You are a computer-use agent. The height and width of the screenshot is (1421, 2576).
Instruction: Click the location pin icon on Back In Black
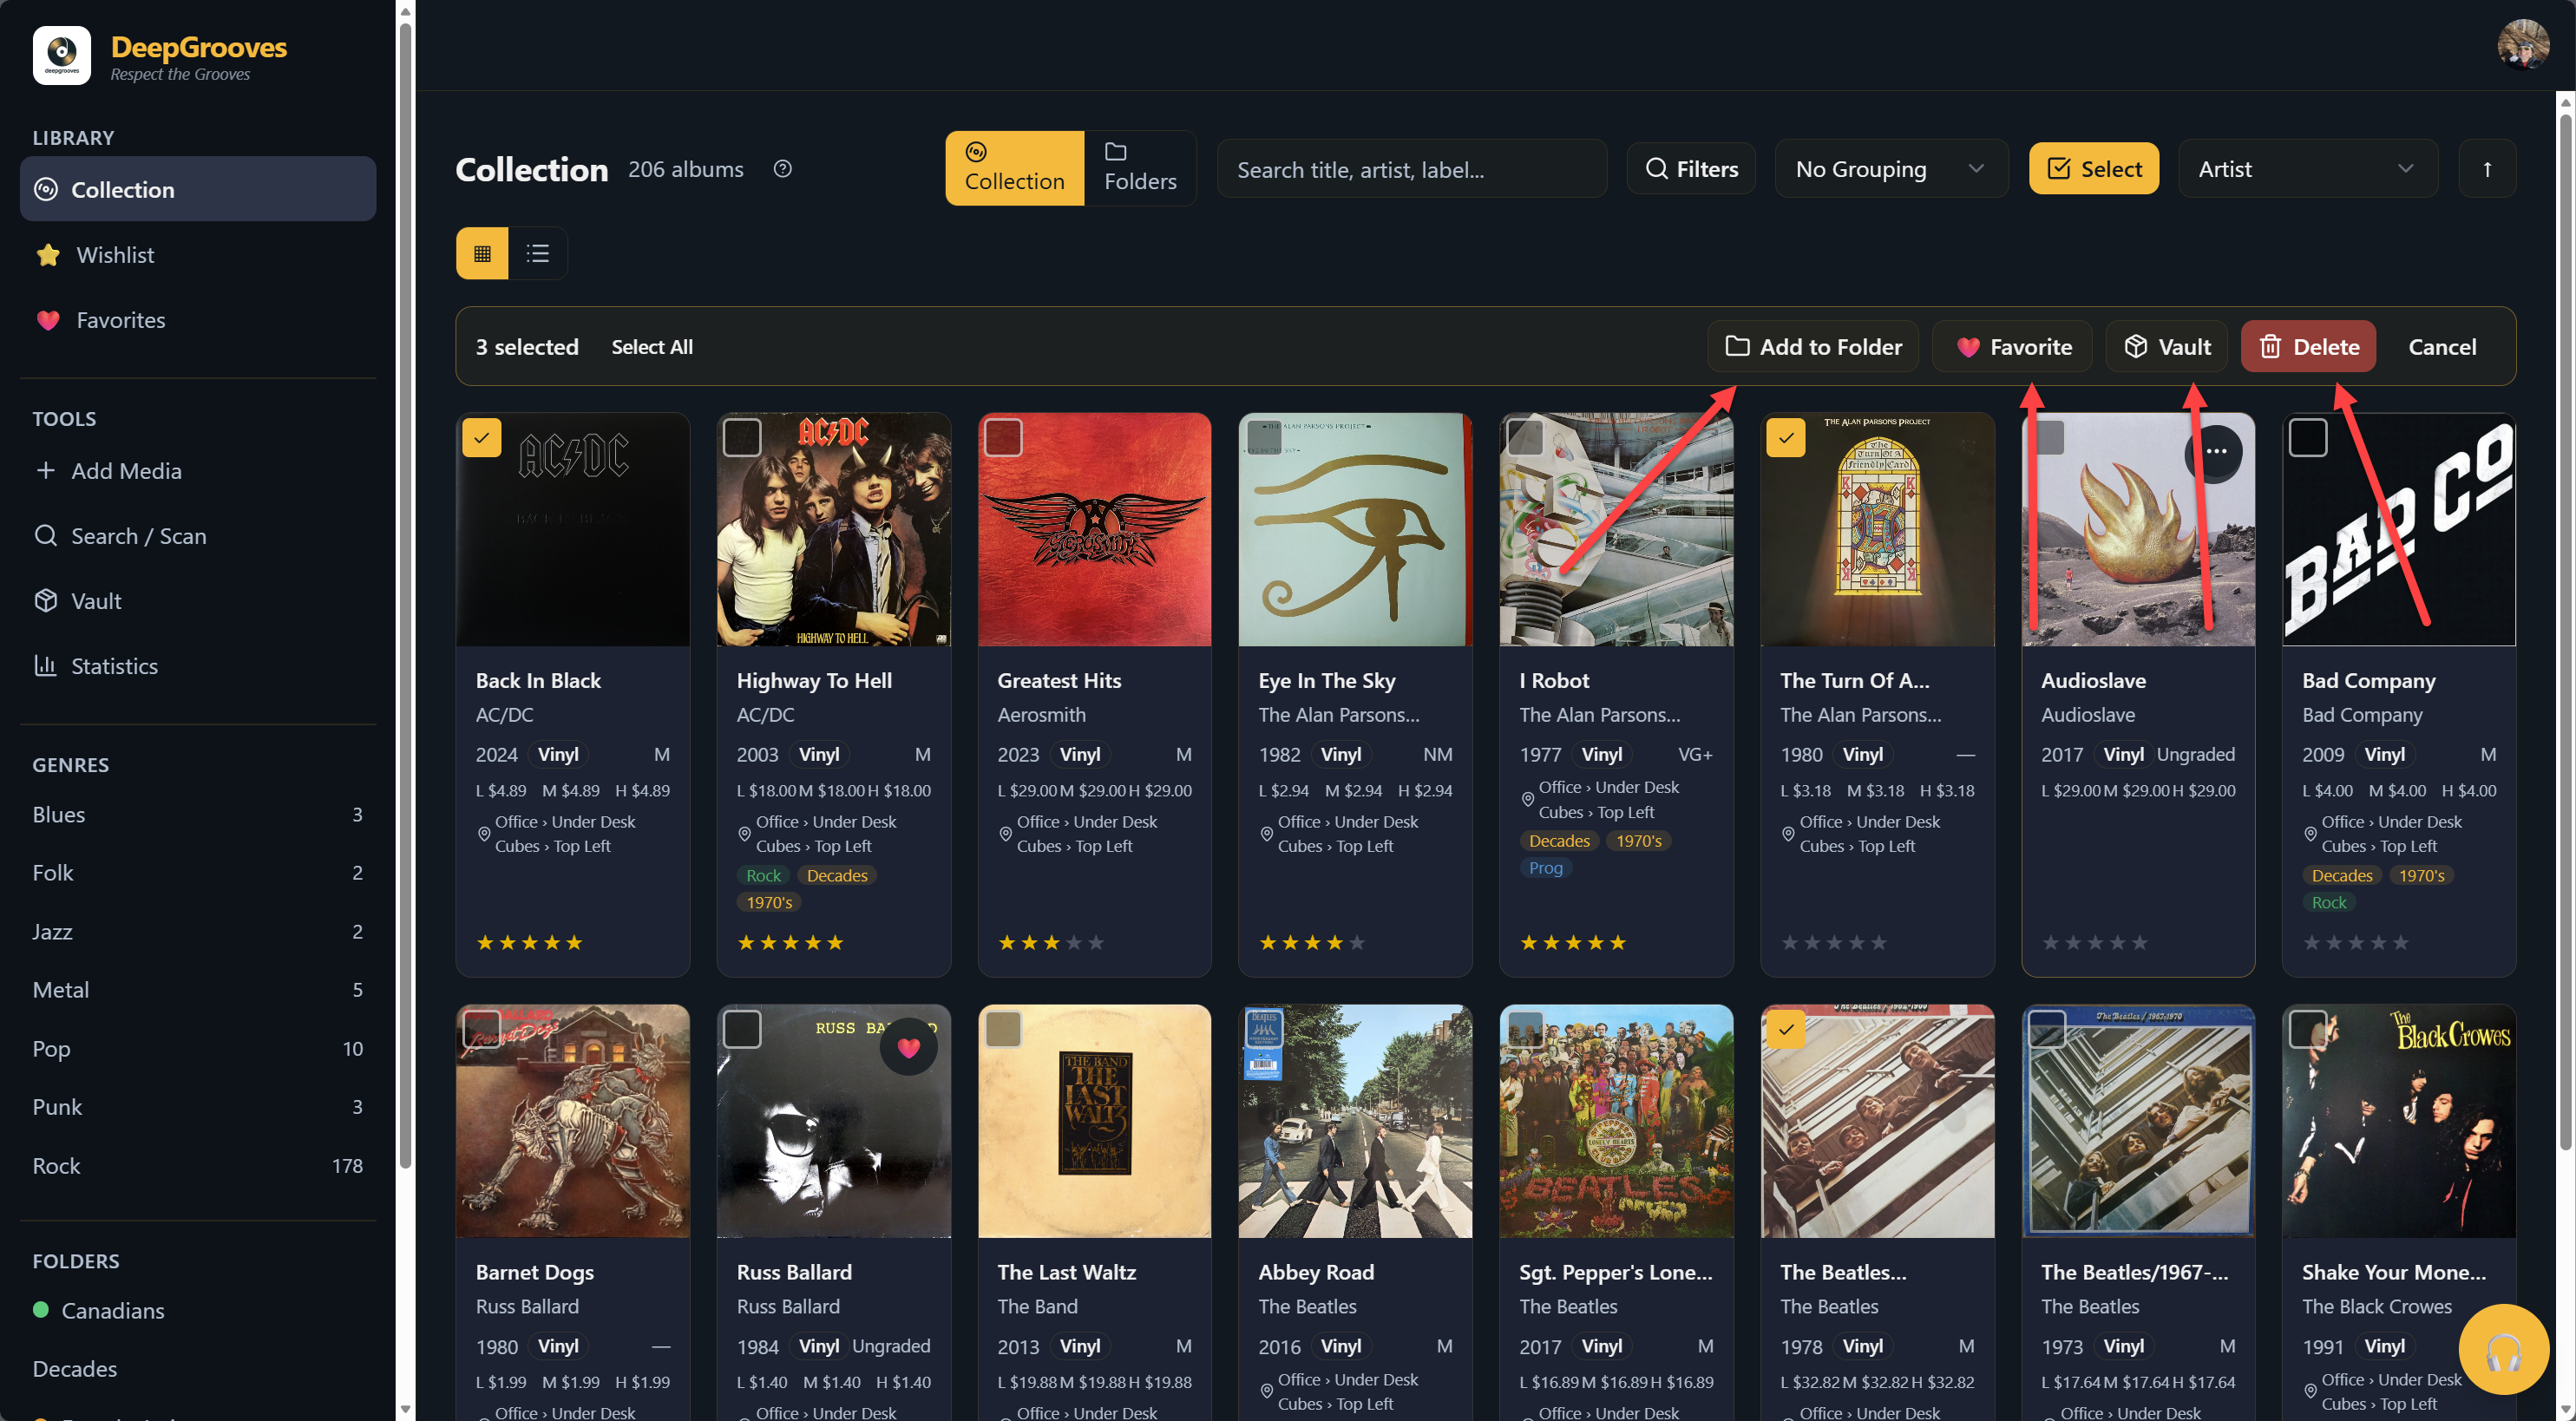point(484,834)
